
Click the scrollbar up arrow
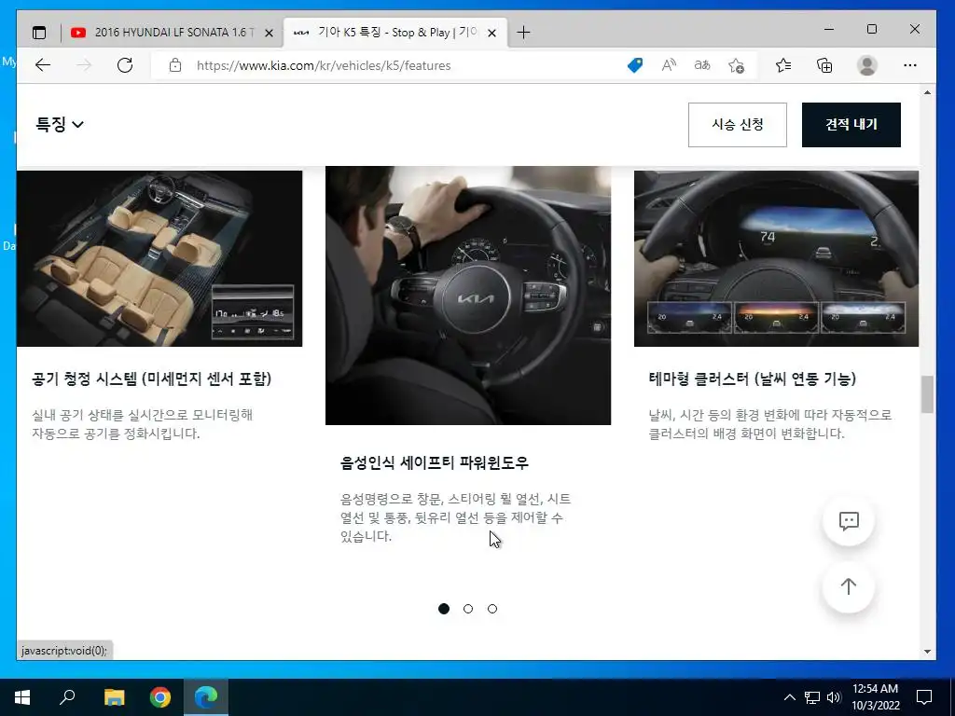(927, 92)
